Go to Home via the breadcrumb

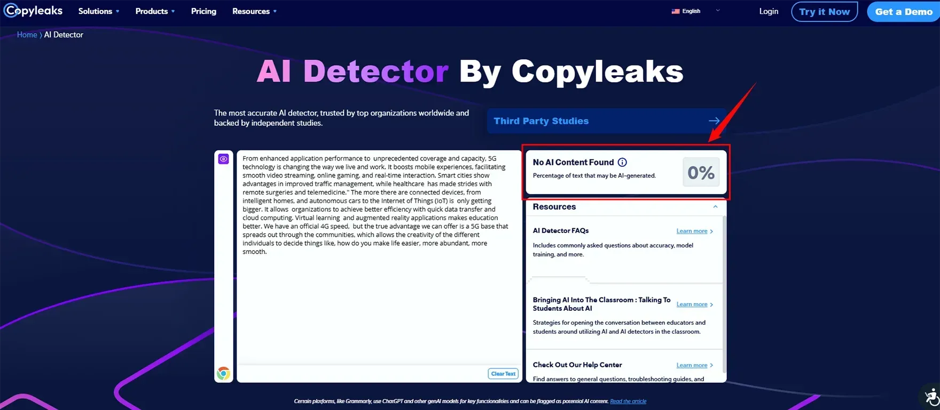click(x=27, y=35)
